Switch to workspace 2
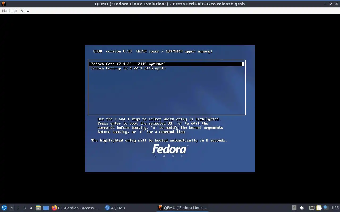The image size is (340, 212). pos(18,208)
